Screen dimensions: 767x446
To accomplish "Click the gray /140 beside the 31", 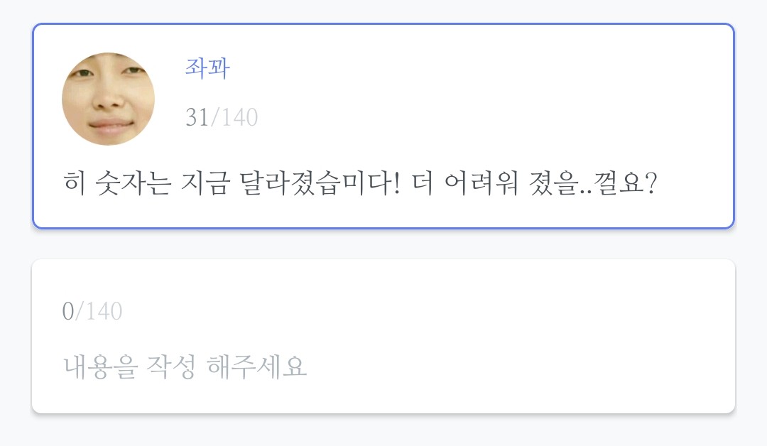I will click(x=235, y=117).
